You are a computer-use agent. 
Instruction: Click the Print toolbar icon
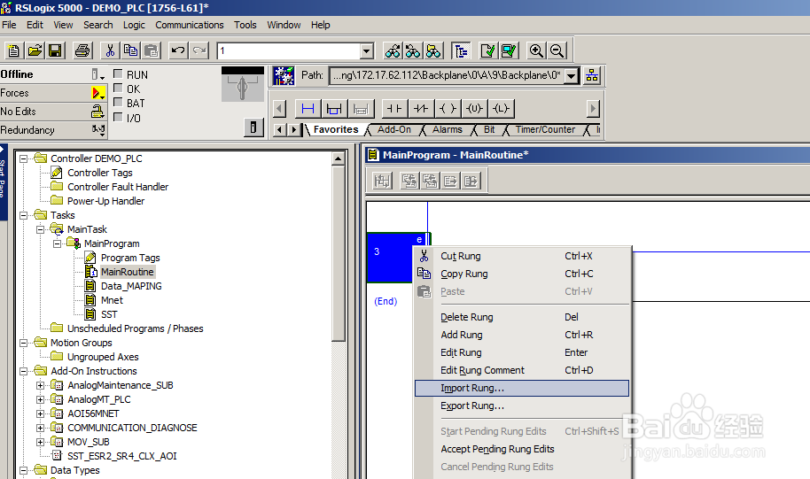point(82,50)
